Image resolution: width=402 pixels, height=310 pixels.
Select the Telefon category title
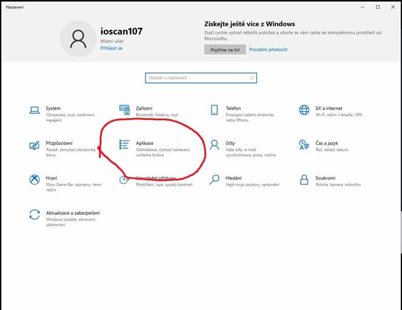click(233, 108)
